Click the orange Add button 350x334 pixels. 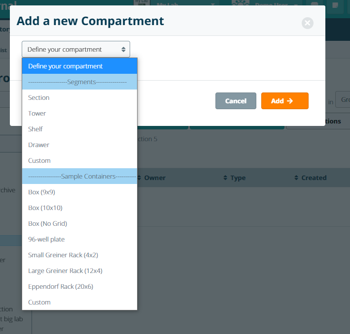284,101
